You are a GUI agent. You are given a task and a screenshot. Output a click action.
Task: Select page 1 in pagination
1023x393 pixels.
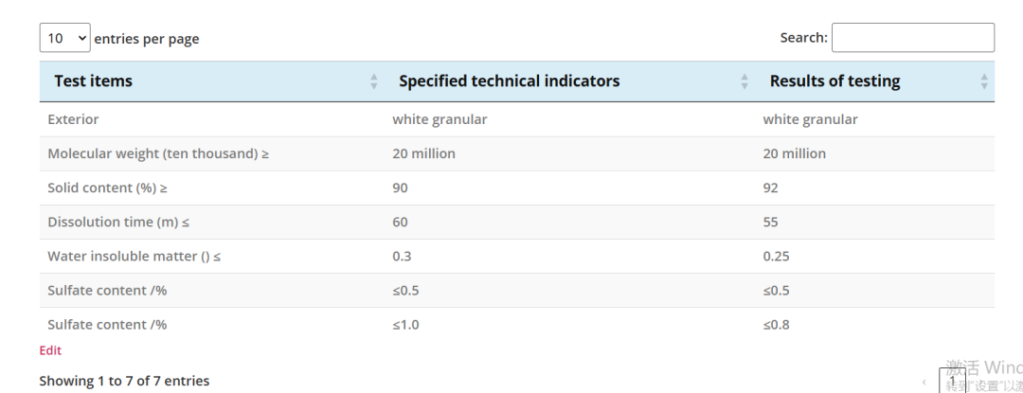click(x=952, y=381)
